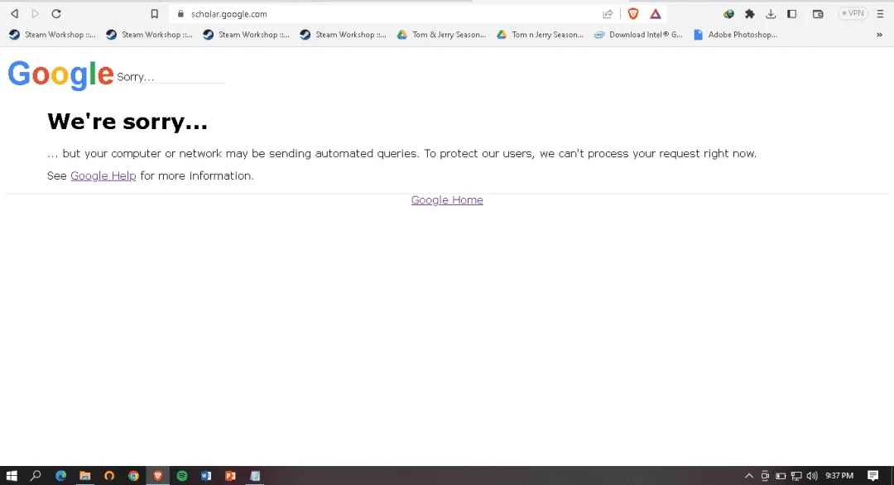The width and height of the screenshot is (894, 485).
Task: Open the Brave Wallet icon
Action: pos(818,14)
